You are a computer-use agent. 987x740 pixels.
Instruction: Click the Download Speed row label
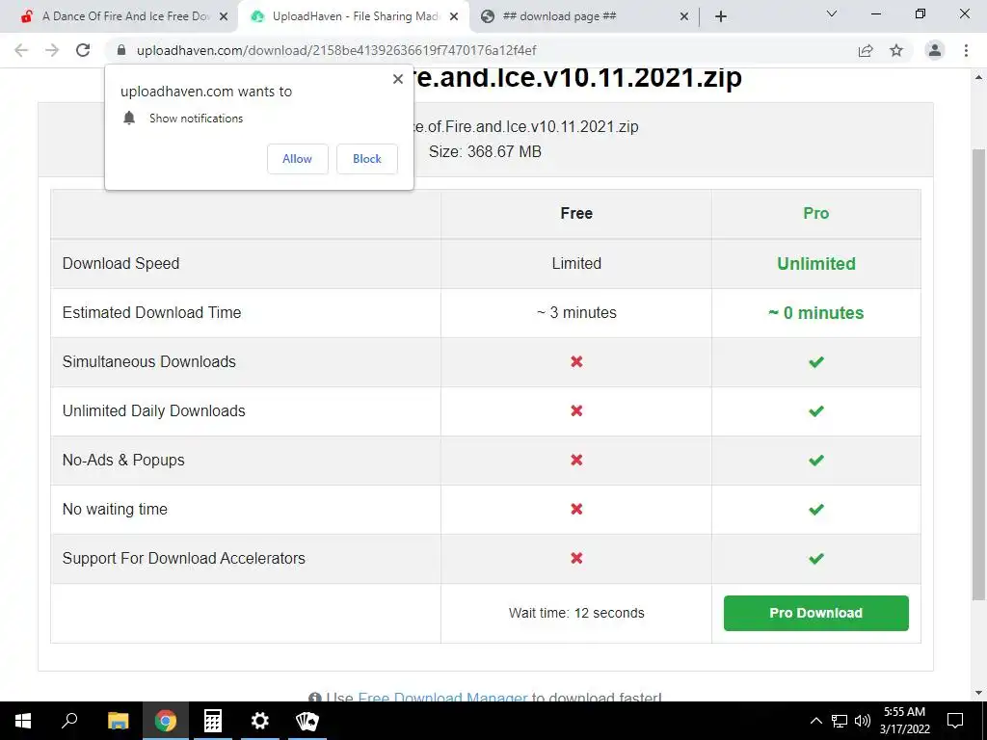pos(120,264)
